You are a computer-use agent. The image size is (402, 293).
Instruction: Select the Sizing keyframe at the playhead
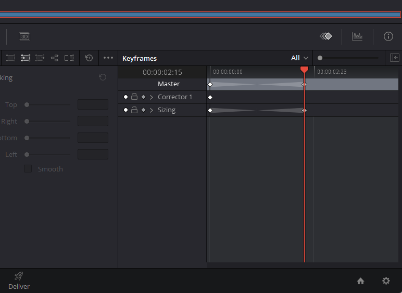(304, 111)
